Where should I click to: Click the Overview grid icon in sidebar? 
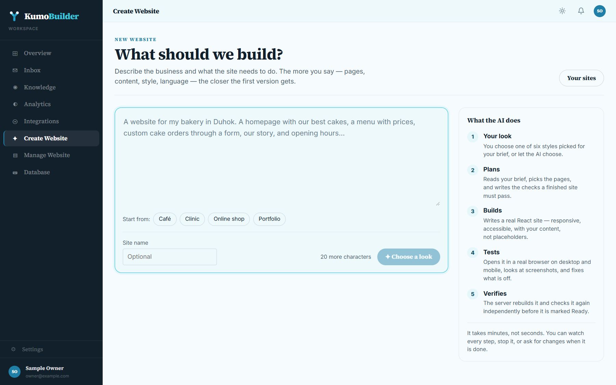click(x=15, y=53)
